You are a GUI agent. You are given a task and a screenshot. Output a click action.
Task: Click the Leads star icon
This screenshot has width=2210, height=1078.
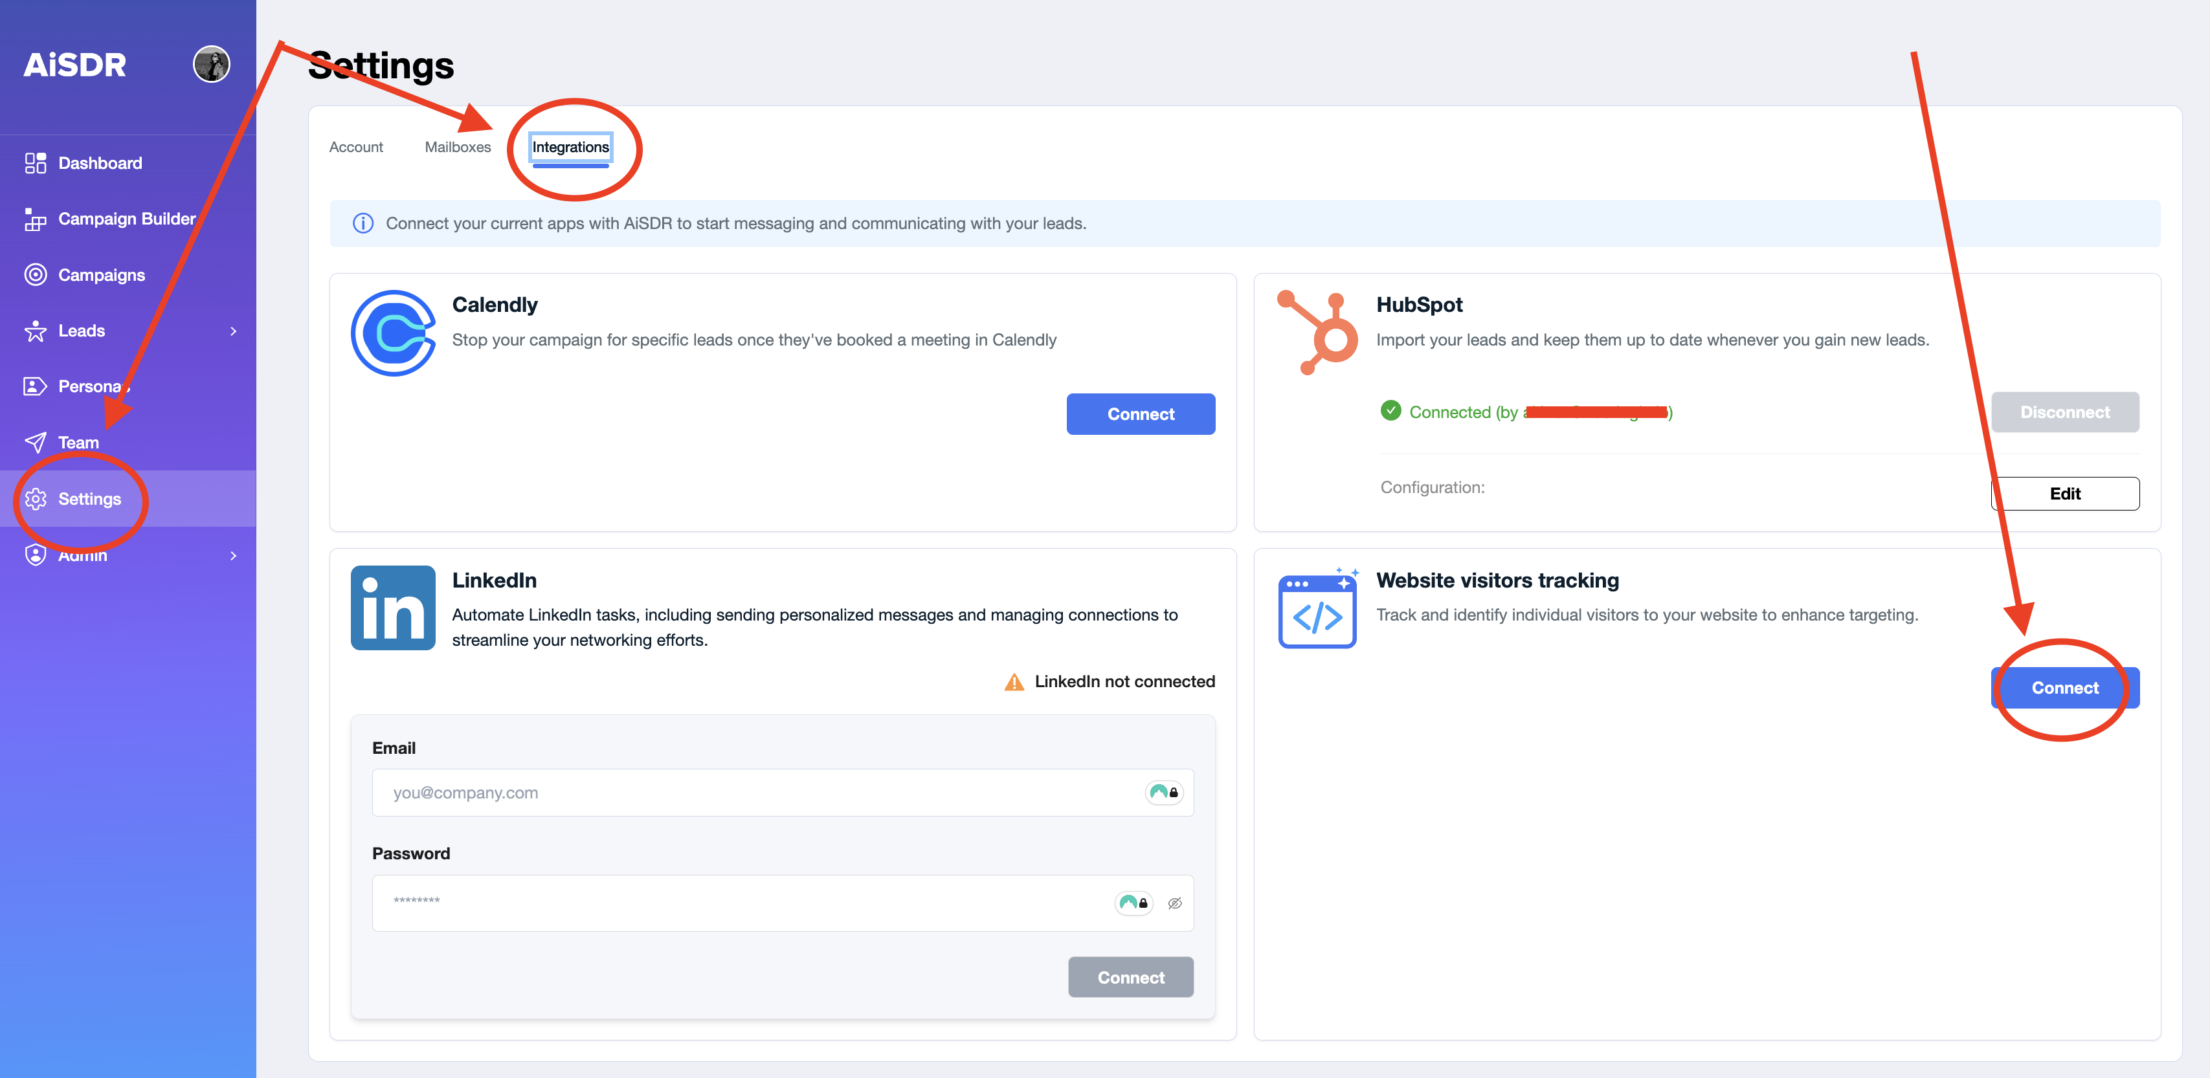click(x=35, y=331)
